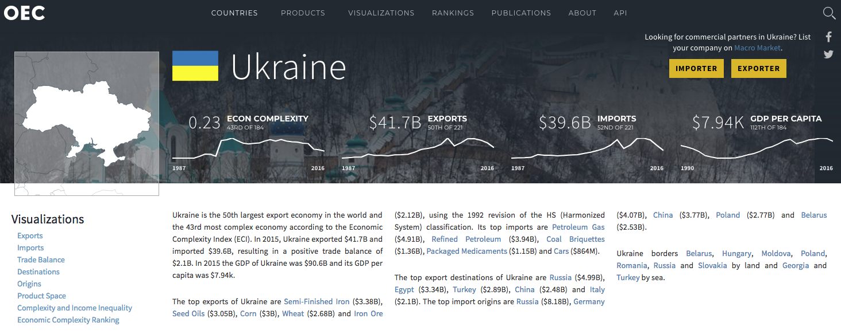Open the About menu

pos(582,13)
